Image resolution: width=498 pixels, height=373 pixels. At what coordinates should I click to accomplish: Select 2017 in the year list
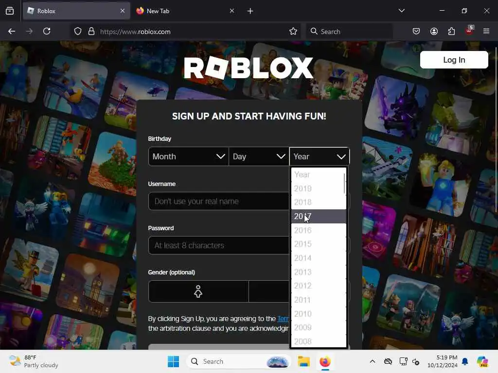pos(319,216)
